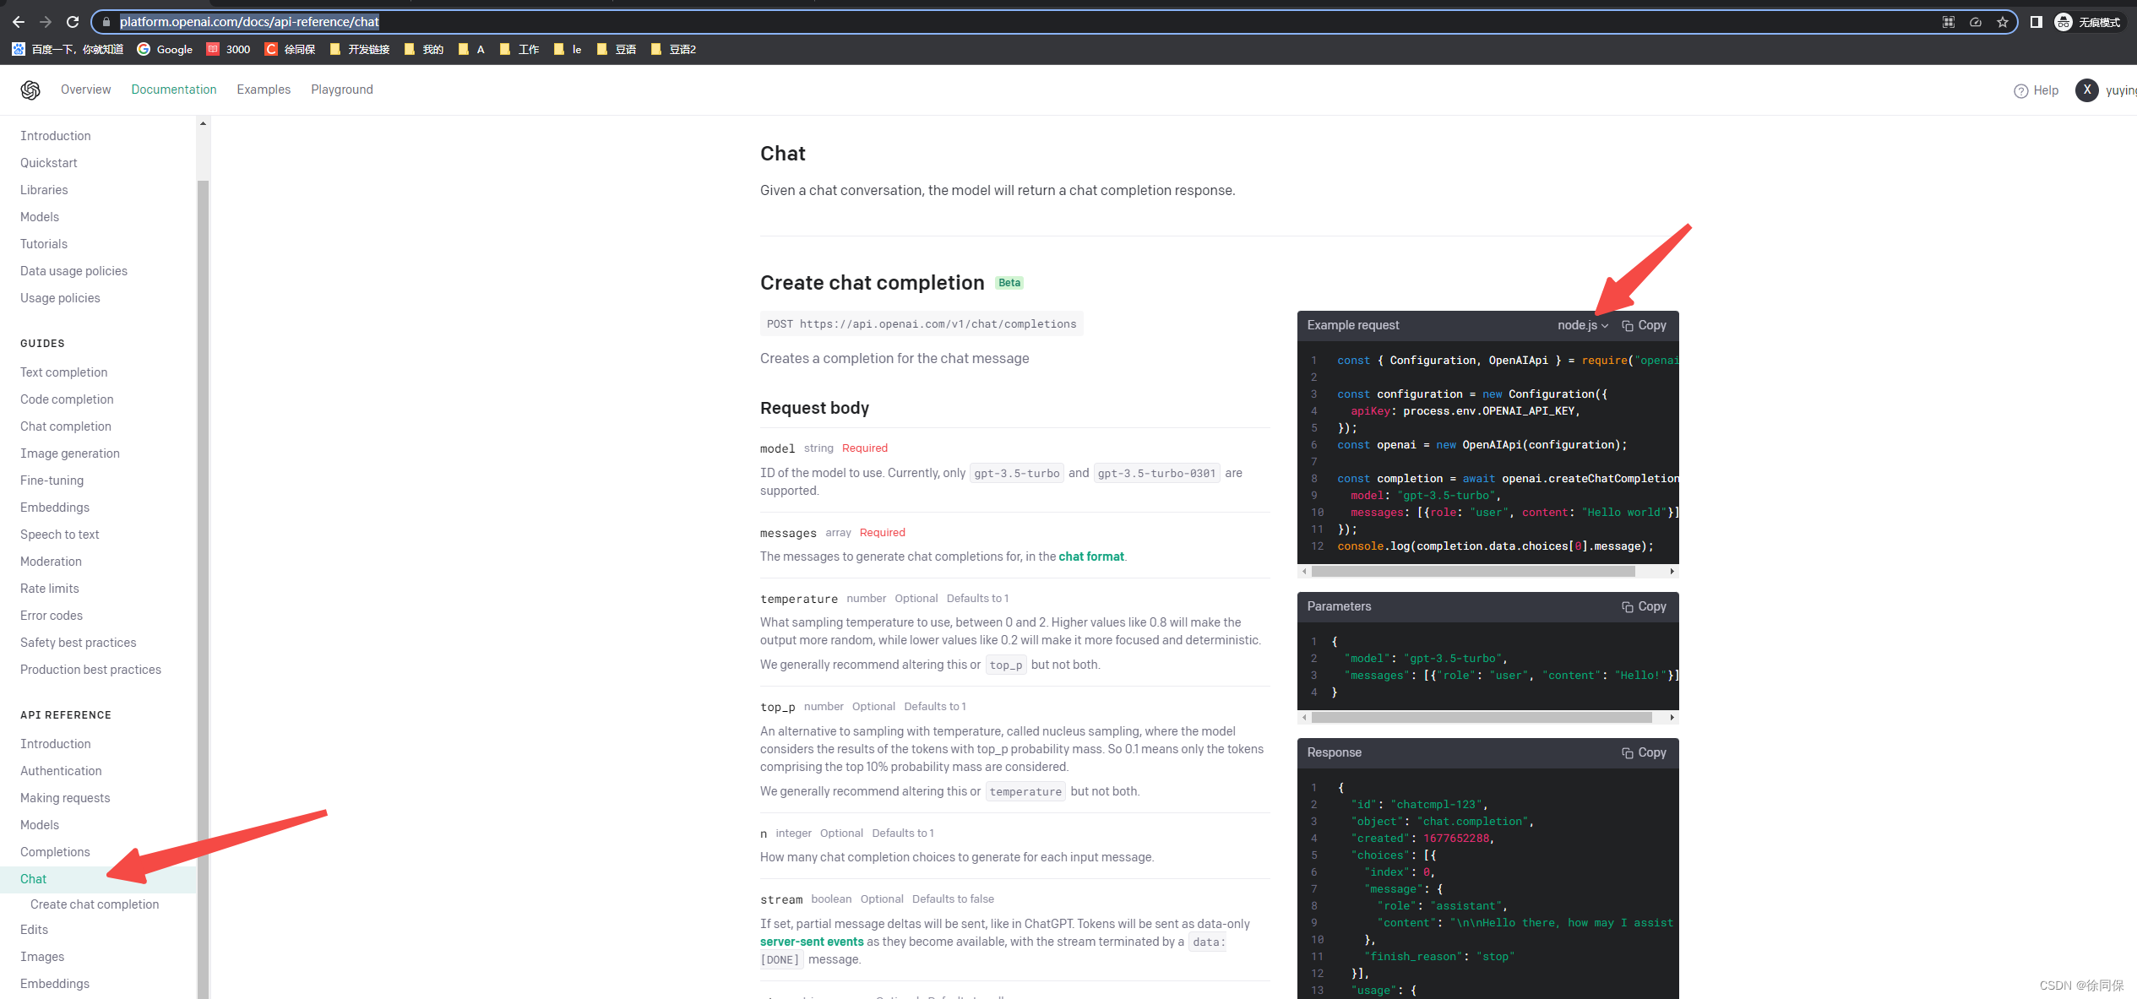Open the Chat completion guide
2137x999 pixels.
(66, 426)
